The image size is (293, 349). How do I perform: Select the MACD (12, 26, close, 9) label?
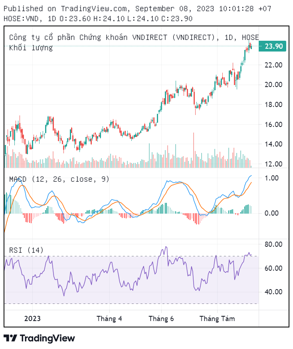click(59, 179)
